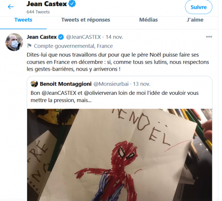Open the Médias tab
The image size is (222, 201).
tap(148, 20)
